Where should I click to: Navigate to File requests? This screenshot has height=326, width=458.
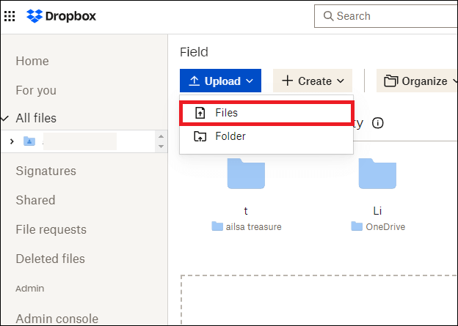[51, 229]
